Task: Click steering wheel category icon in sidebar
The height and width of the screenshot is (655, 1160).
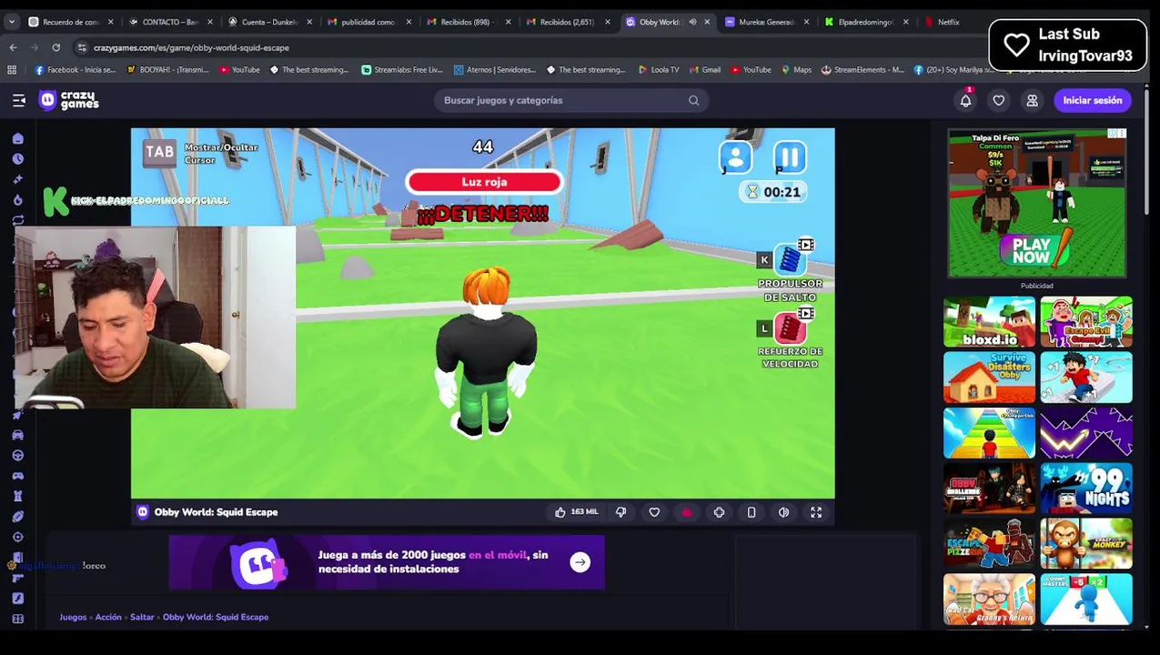Action: pyautogui.click(x=17, y=456)
